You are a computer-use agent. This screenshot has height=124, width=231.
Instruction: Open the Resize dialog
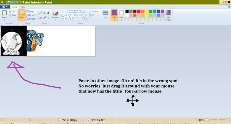pyautogui.click(x=30, y=15)
